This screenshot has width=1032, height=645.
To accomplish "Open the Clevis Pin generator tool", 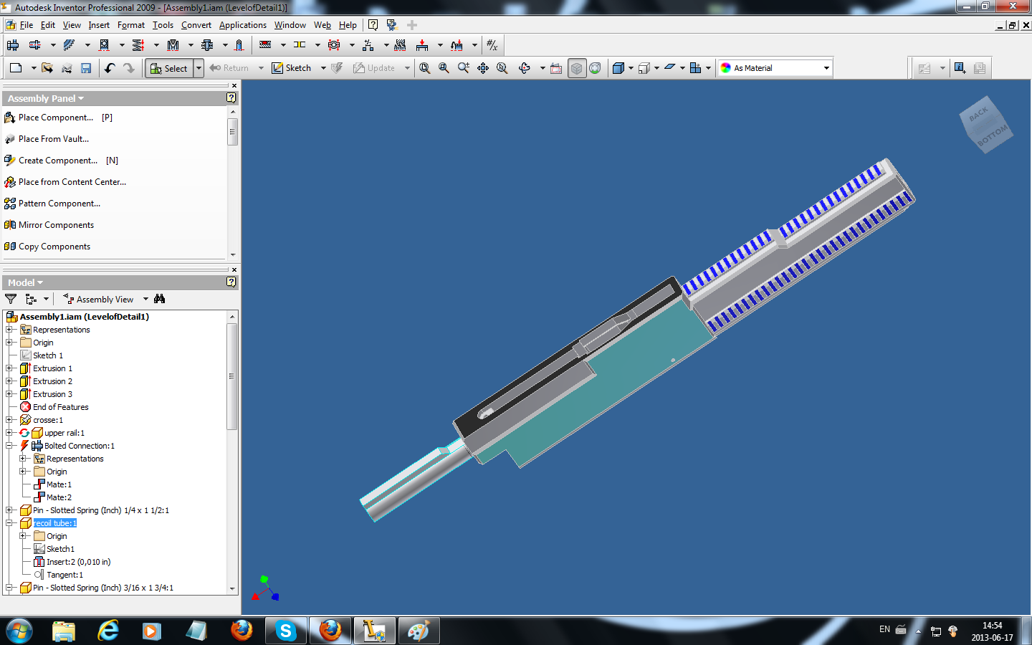I will [207, 45].
